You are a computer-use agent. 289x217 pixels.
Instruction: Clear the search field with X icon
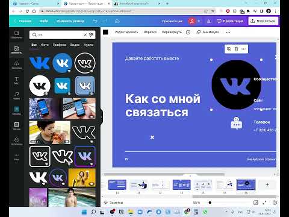[85, 35]
